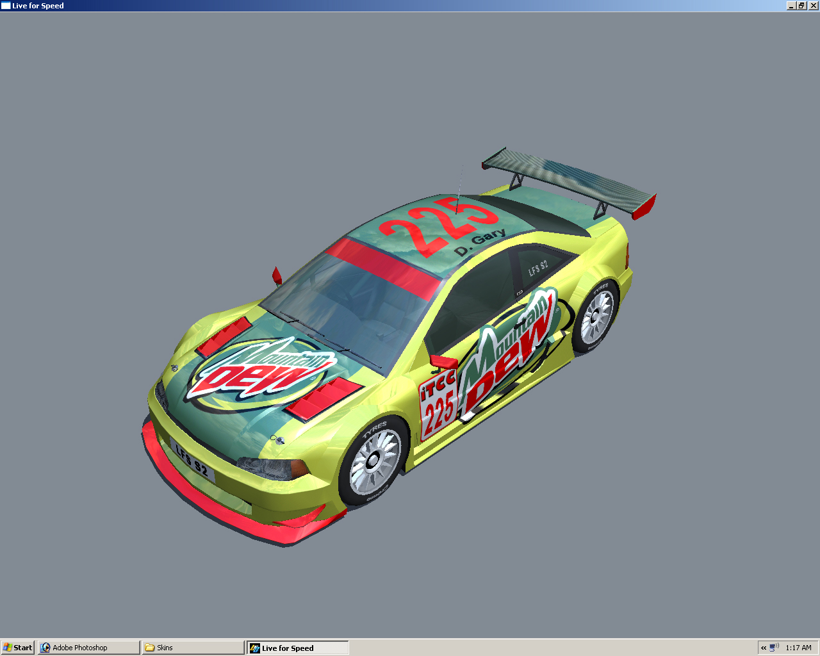Viewport: 820px width, 656px height.
Task: Restore down the Live for Speed window
Action: 801,6
